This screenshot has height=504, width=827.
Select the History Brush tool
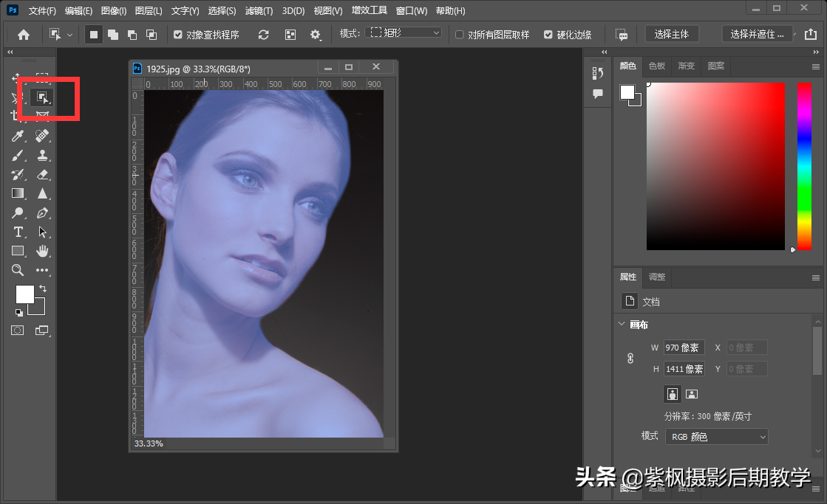click(18, 174)
